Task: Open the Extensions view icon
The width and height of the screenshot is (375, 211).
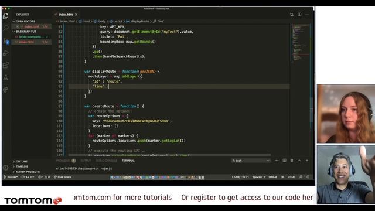Action: click(x=5, y=65)
